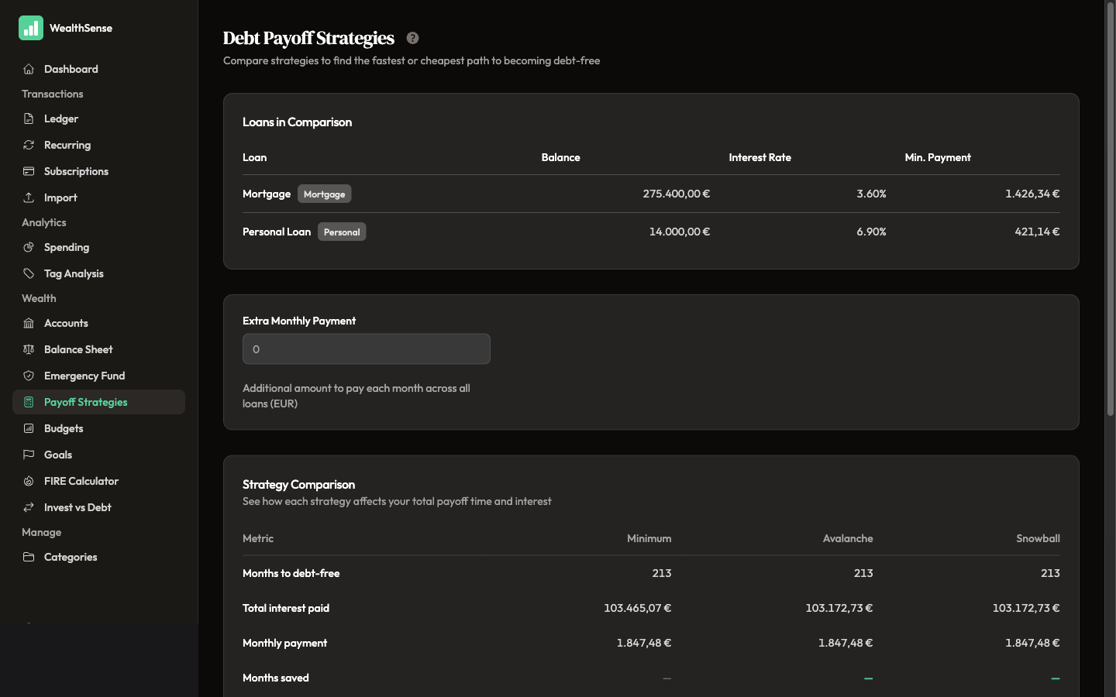1116x697 pixels.
Task: Click the Ledger document icon
Action: 29,118
